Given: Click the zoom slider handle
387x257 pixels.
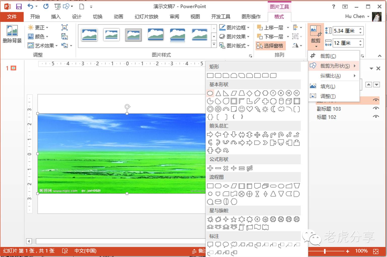Looking at the screenshot, I should (x=325, y=251).
